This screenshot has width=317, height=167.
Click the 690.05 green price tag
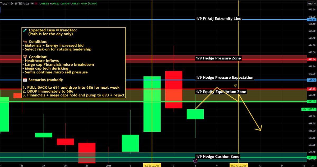pos(311,102)
